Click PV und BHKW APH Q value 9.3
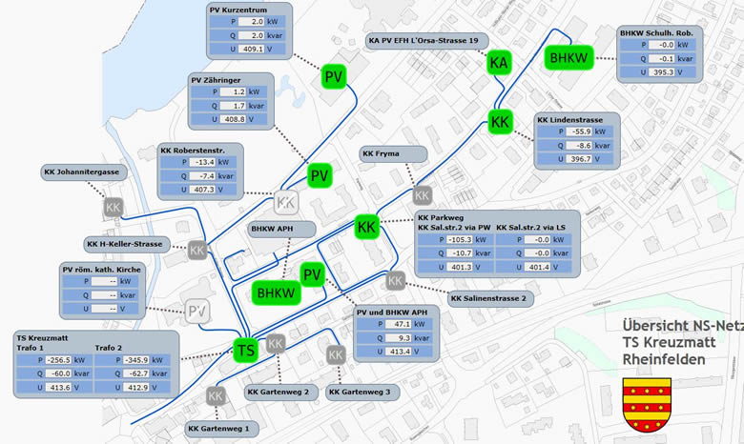The image size is (744, 444). point(399,338)
